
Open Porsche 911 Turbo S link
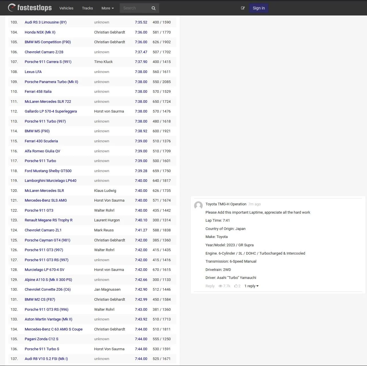coord(42,349)
